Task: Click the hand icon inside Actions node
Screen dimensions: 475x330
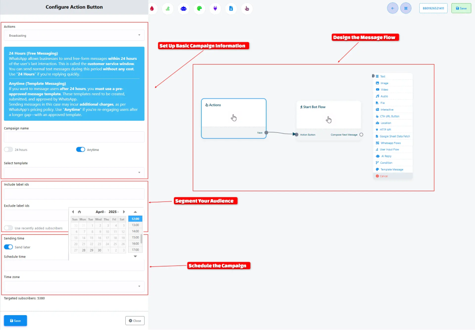Action: pos(234,118)
